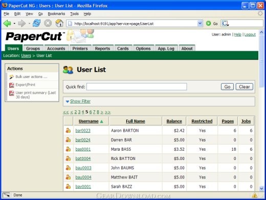The height and width of the screenshot is (200, 266).
Task: Switch to the App. Log tab
Action: tap(166, 48)
